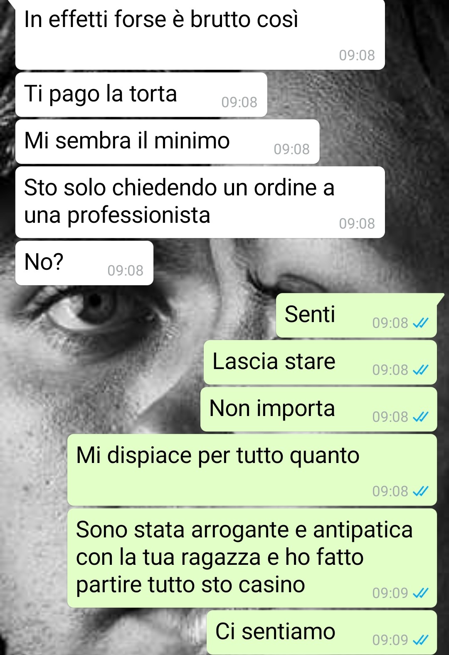Screen dimensions: 449x655
Task: Select the sent 'Senti' message bubble
Action: (357, 315)
